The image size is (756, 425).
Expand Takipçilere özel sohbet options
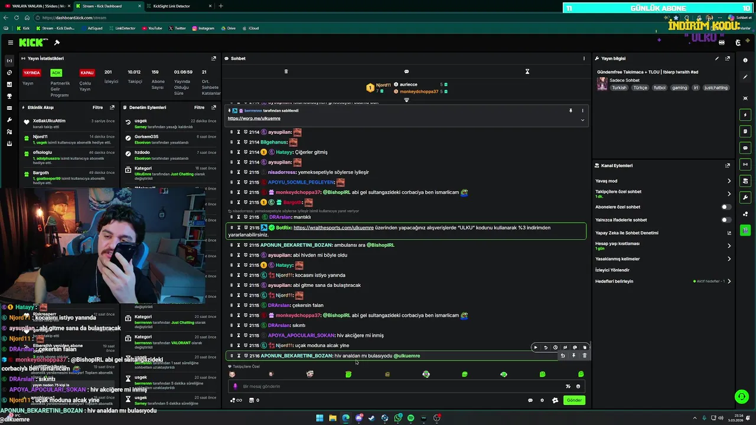click(729, 194)
